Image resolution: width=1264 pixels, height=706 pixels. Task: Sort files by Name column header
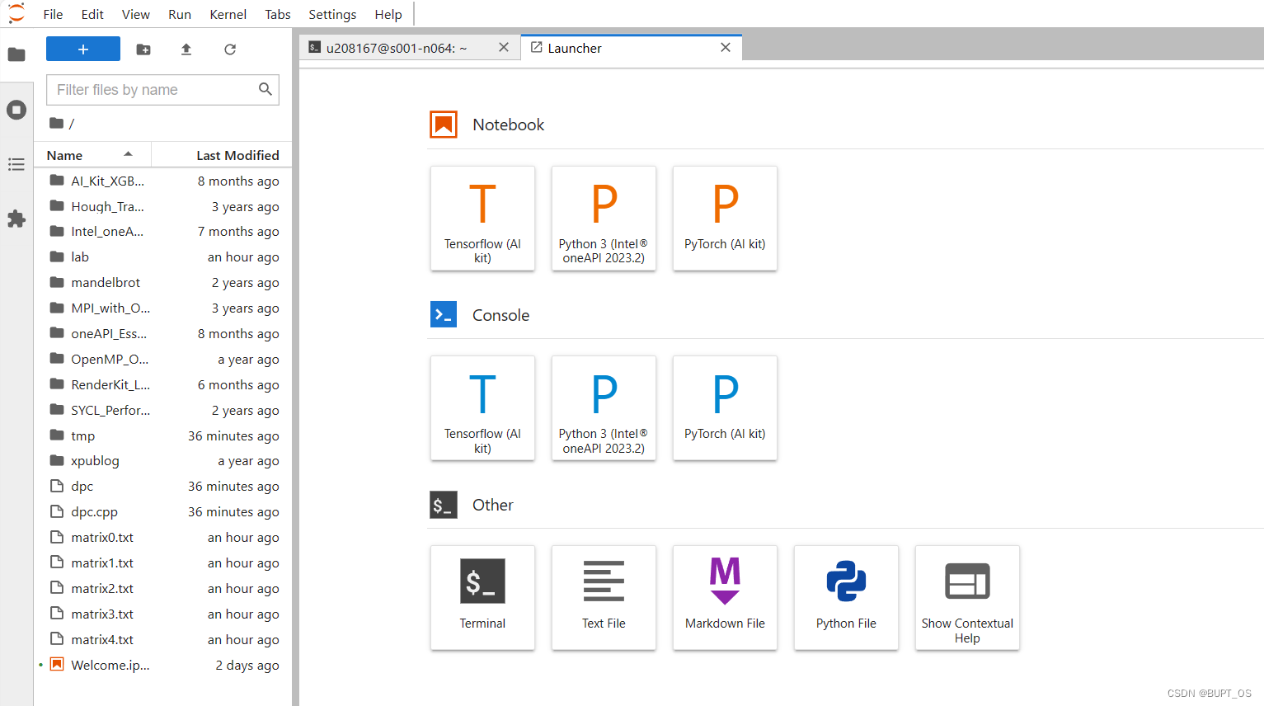(x=92, y=155)
